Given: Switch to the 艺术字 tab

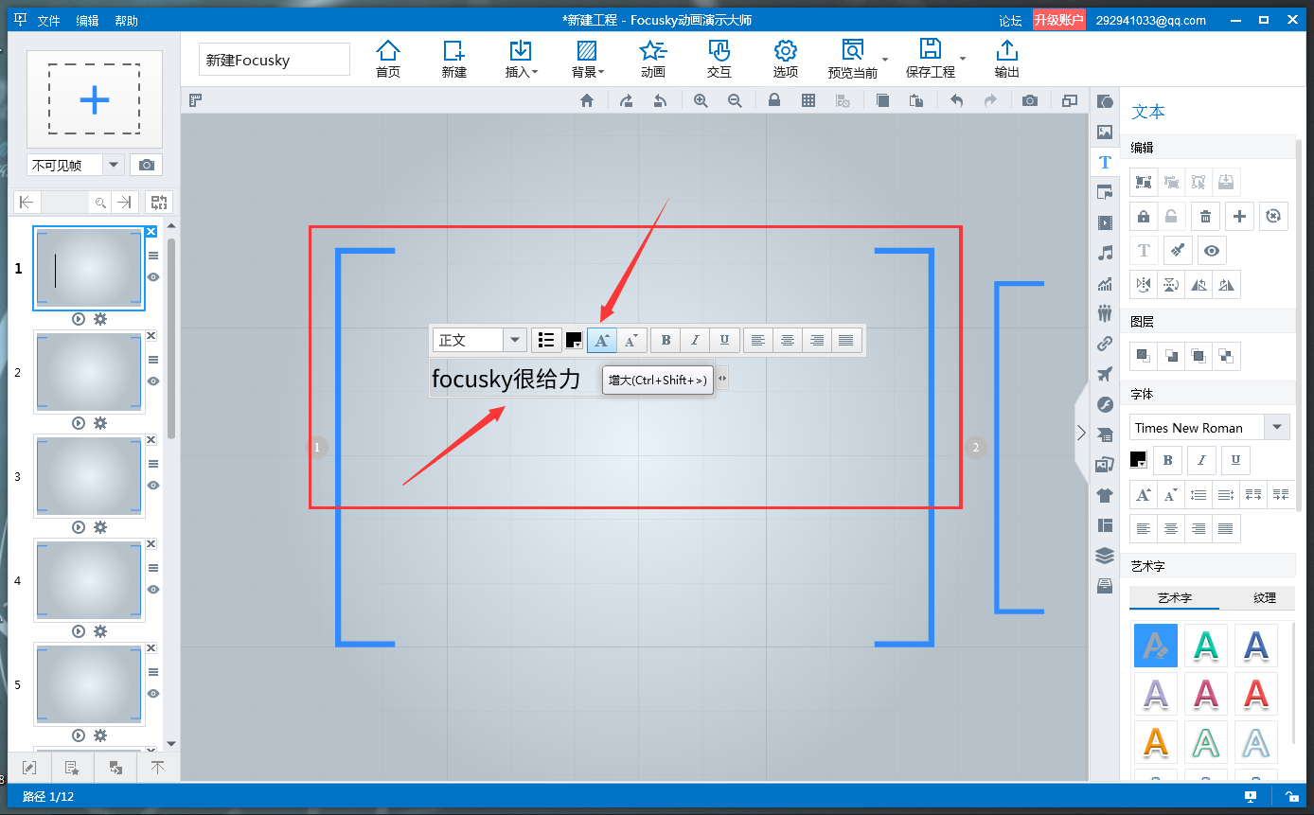Looking at the screenshot, I should [1175, 598].
